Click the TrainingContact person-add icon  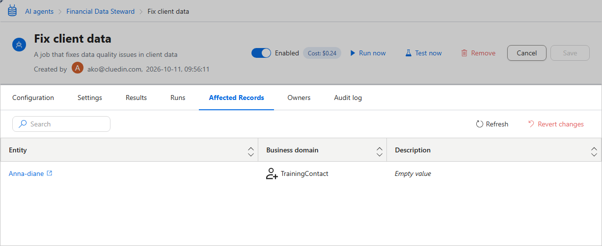[272, 173]
